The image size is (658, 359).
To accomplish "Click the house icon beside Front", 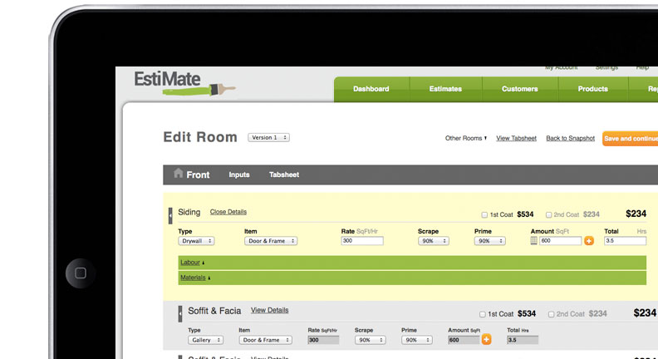I will click(x=178, y=174).
